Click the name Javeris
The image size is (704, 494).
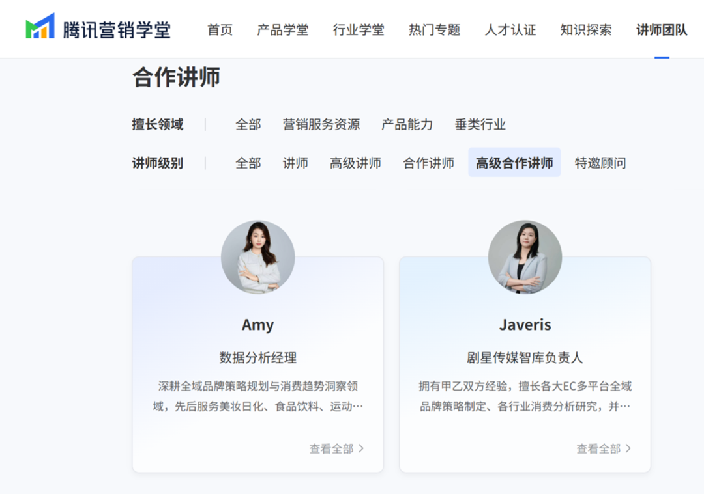point(525,325)
